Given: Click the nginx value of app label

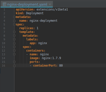Looking at the screenshot, I should point(43,43).
